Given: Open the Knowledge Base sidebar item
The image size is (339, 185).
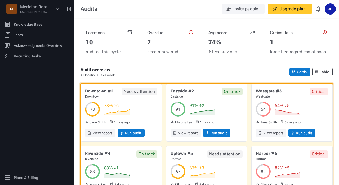Looking at the screenshot, I should pos(37,24).
